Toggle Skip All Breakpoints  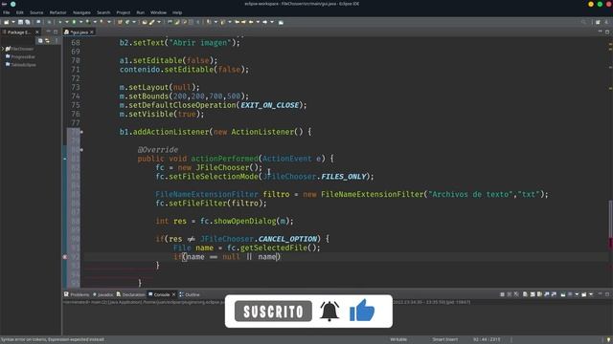tap(49, 22)
